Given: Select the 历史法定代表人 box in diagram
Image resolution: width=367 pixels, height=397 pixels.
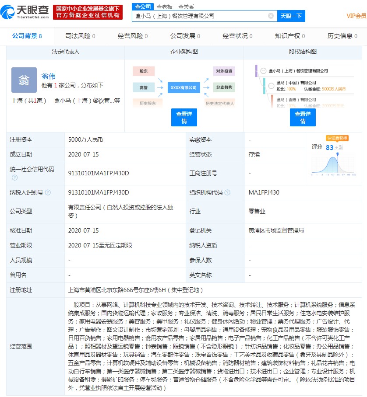Looking at the screenshot, I should 220,103.
